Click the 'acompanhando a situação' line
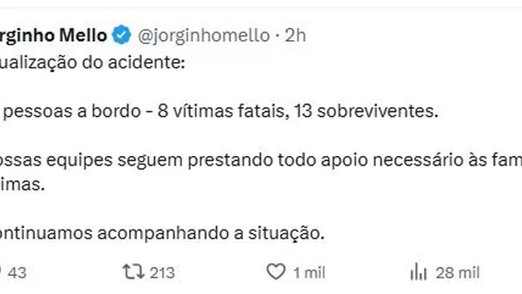522x294 pixels. (210, 234)
